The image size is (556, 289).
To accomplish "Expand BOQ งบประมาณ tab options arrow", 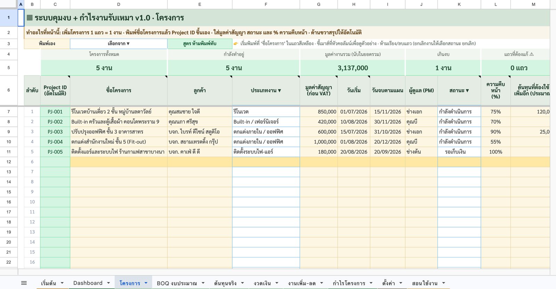I will click(x=203, y=283).
